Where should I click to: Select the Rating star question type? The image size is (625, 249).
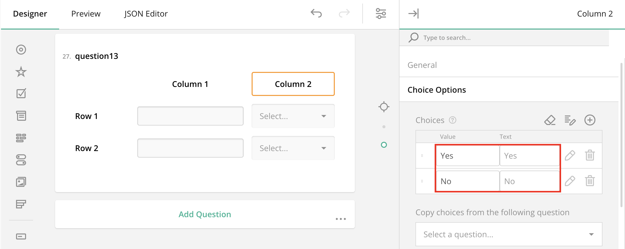21,71
